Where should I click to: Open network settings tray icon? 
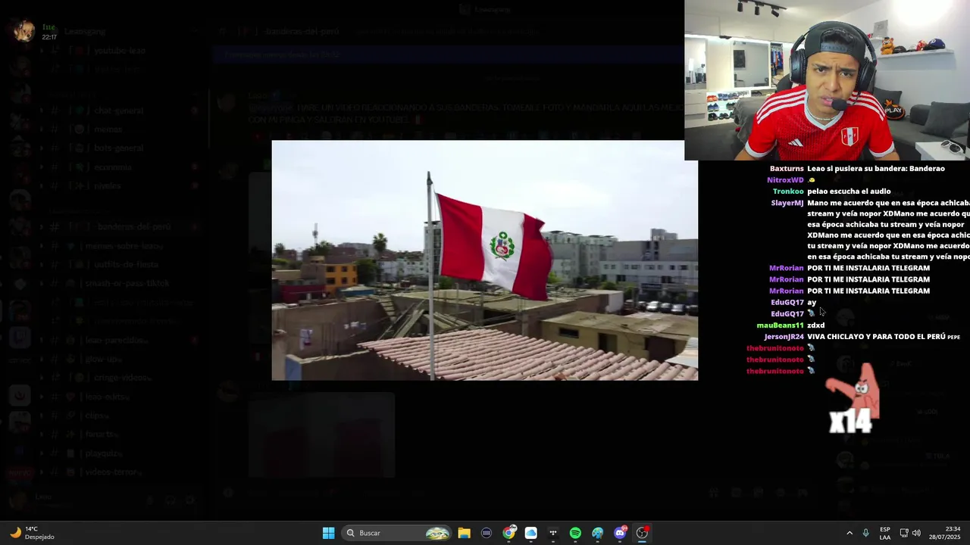(904, 533)
